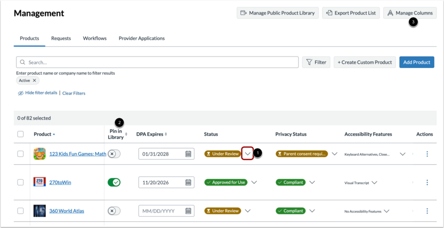Viewport: 444px width, 228px height.
Task: Switch to the Products tab
Action: pyautogui.click(x=30, y=38)
